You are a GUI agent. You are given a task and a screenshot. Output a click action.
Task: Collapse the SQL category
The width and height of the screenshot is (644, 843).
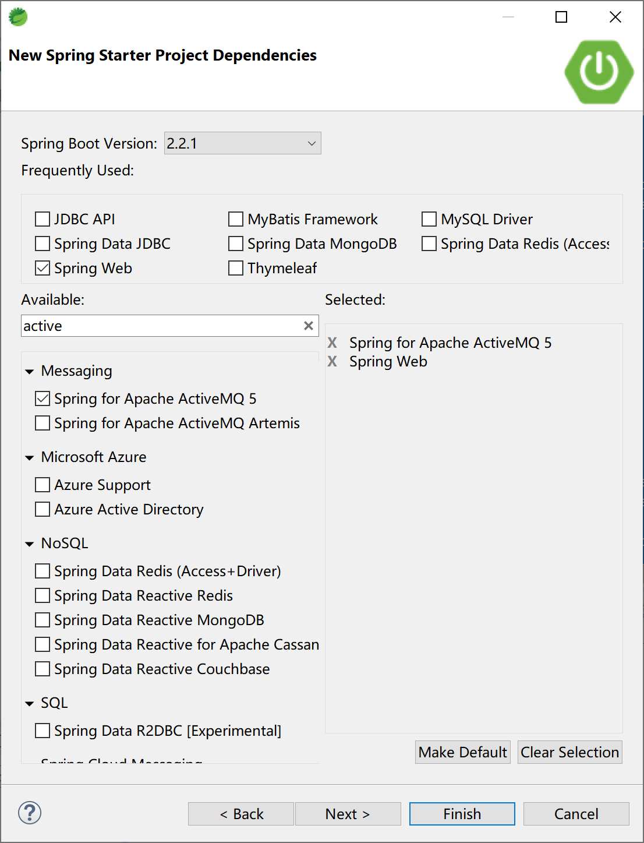coord(30,704)
